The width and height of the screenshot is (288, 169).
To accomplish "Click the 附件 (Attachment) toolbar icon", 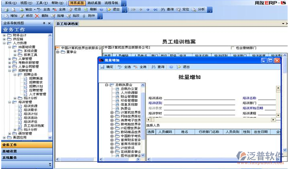I will click(83, 16).
